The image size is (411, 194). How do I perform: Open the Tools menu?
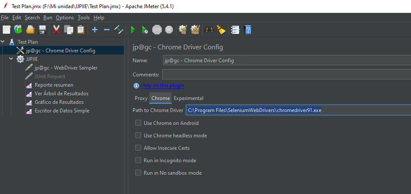[84, 18]
